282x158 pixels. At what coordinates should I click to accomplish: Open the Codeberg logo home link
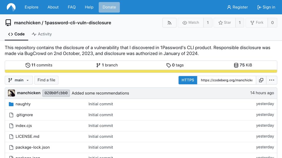pyautogui.click(x=11, y=7)
